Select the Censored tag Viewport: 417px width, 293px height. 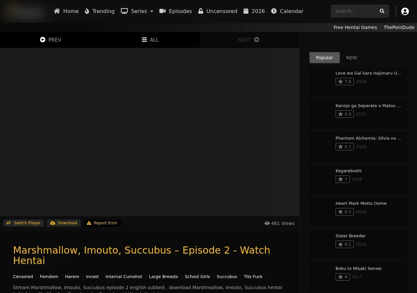[x=23, y=277]
